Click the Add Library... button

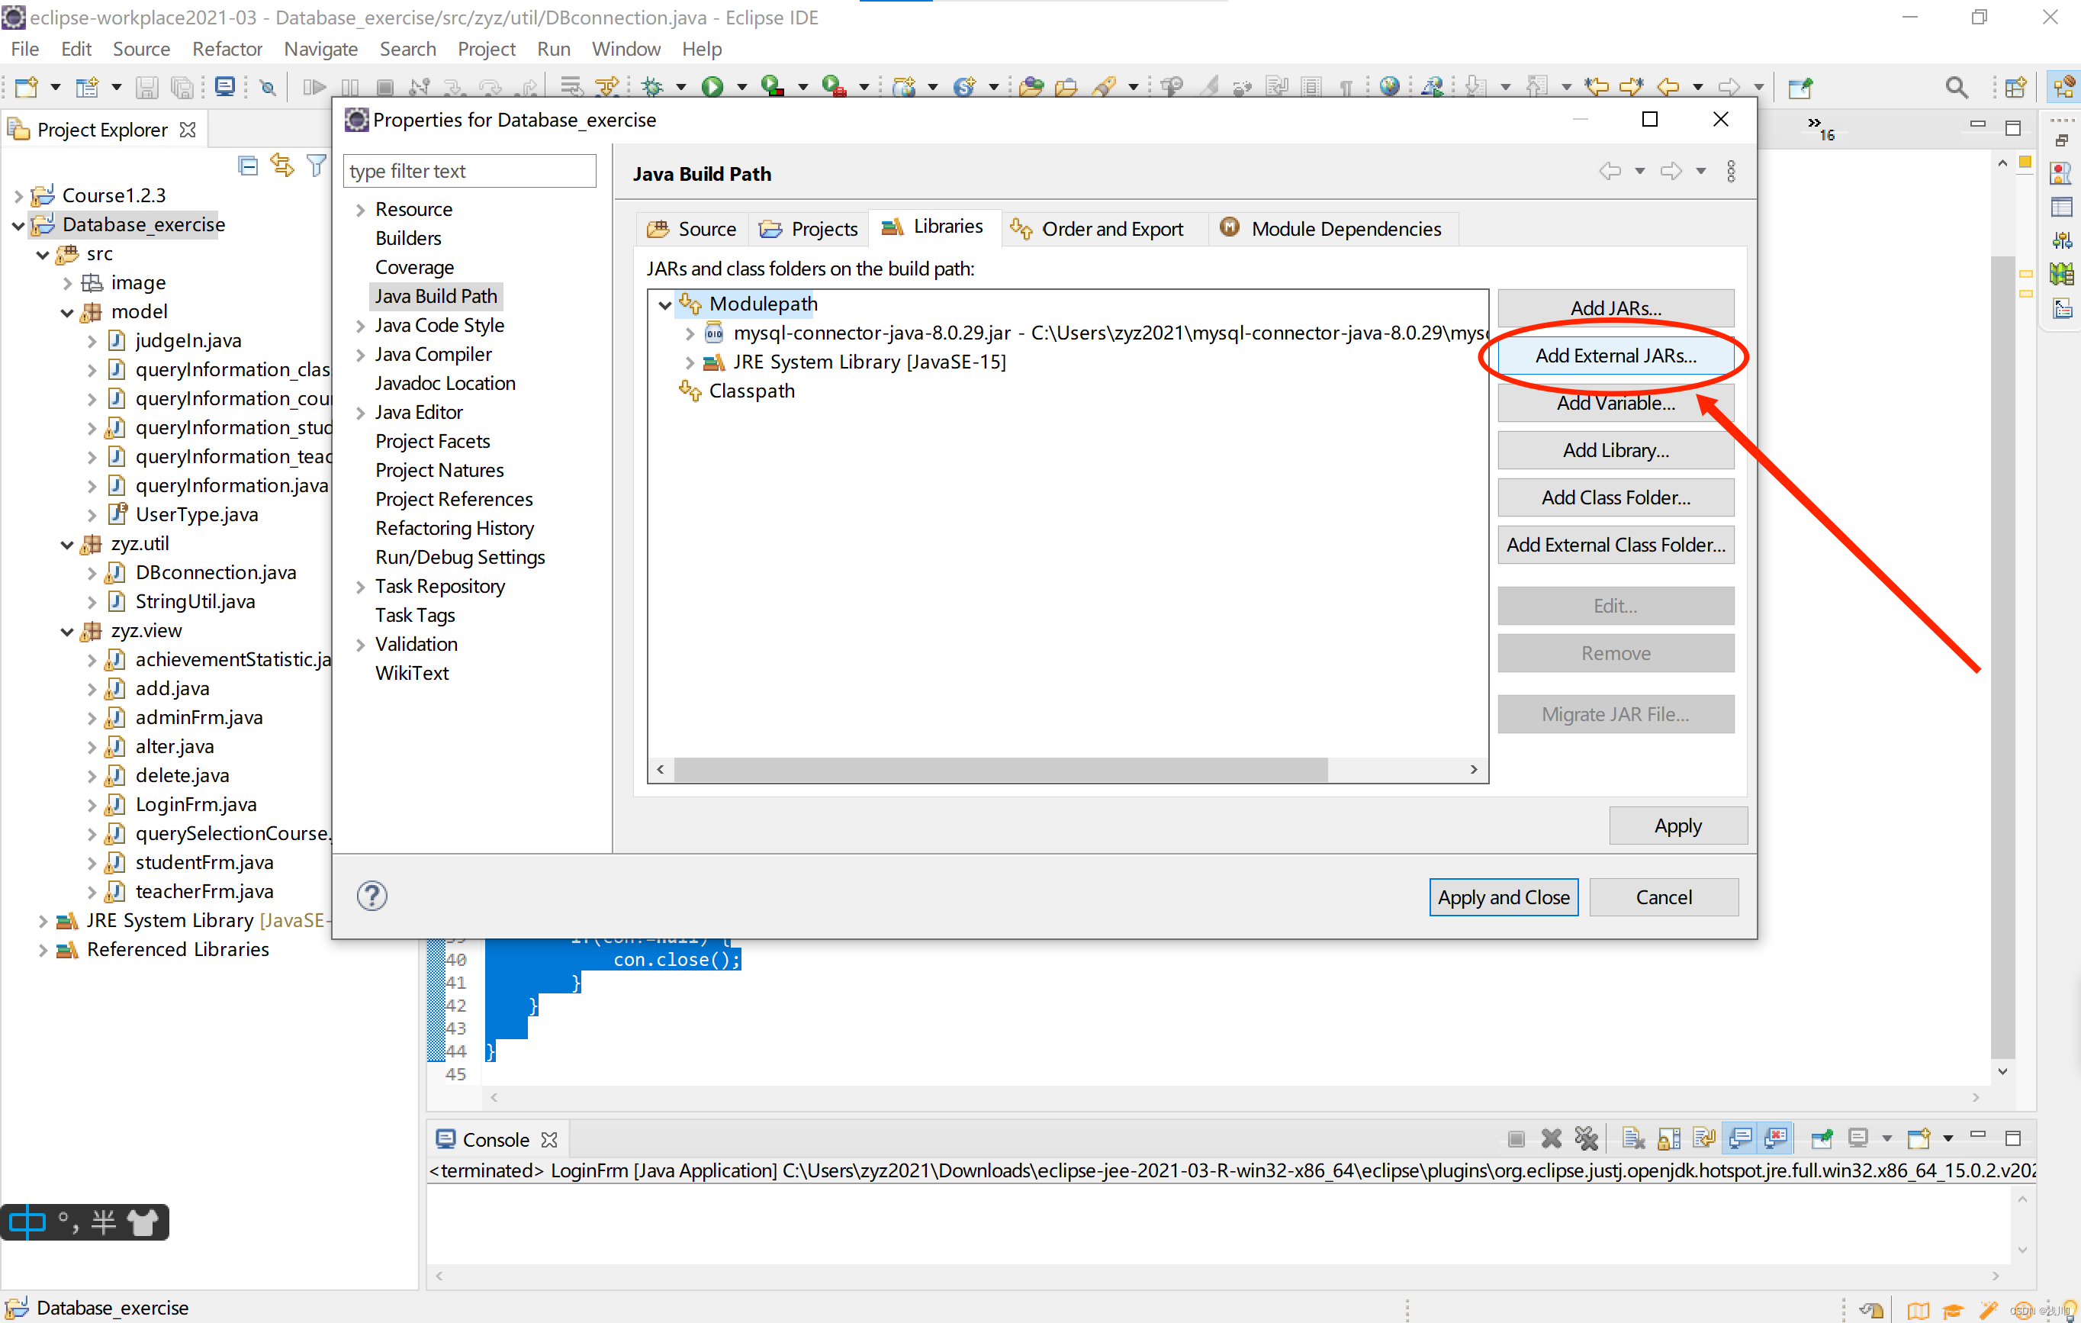pos(1615,450)
